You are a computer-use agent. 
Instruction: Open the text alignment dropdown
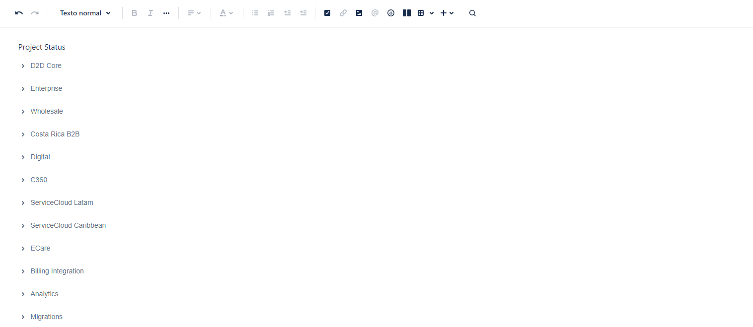click(x=194, y=13)
